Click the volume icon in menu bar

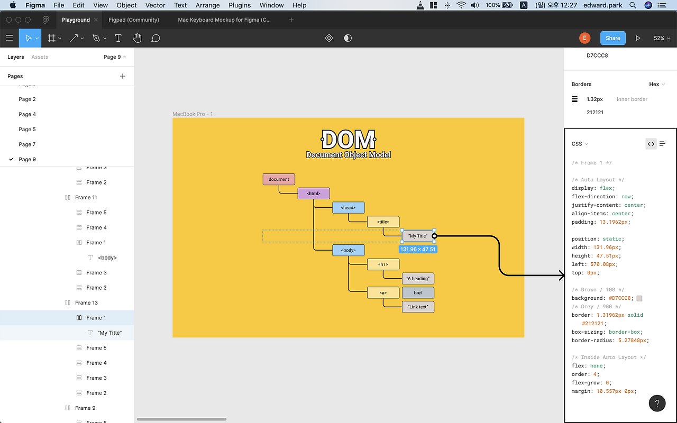(474, 5)
